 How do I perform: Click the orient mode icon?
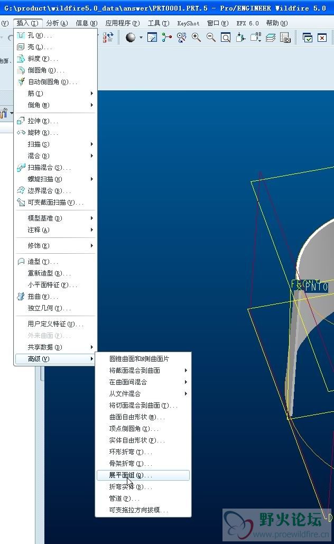[181, 37]
